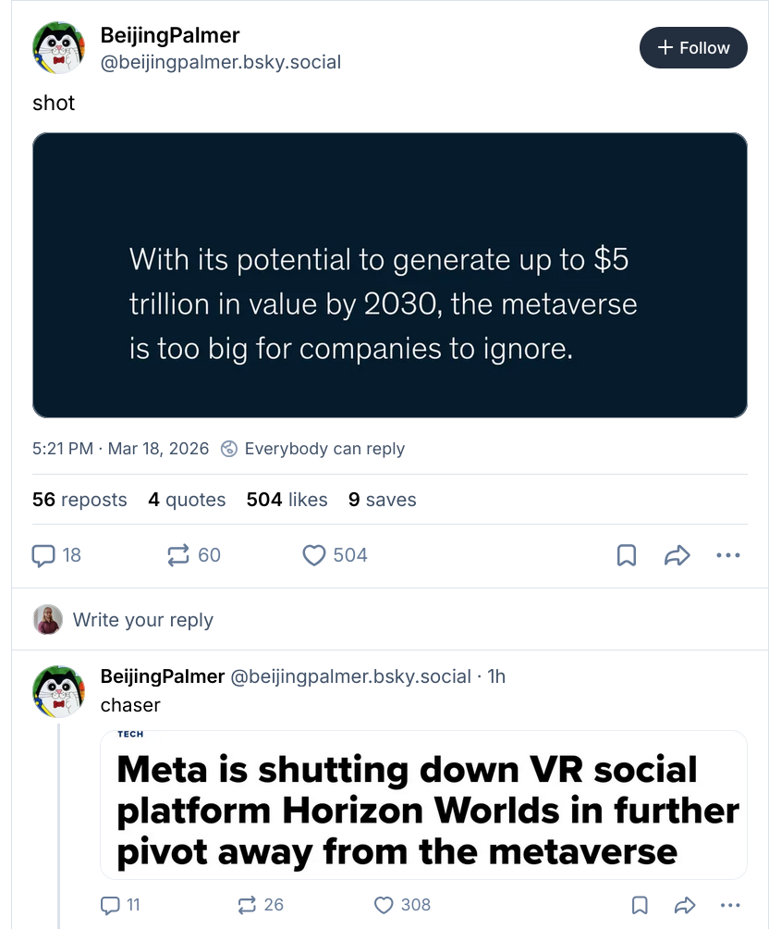Bookmark the chaser post

tap(640, 905)
